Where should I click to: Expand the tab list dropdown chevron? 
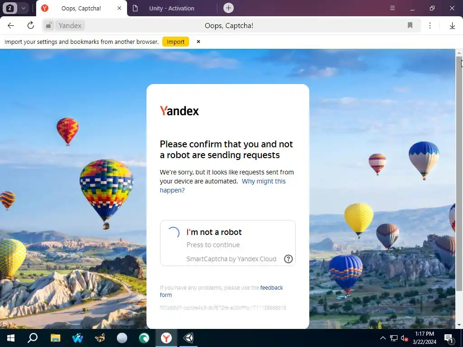click(24, 8)
